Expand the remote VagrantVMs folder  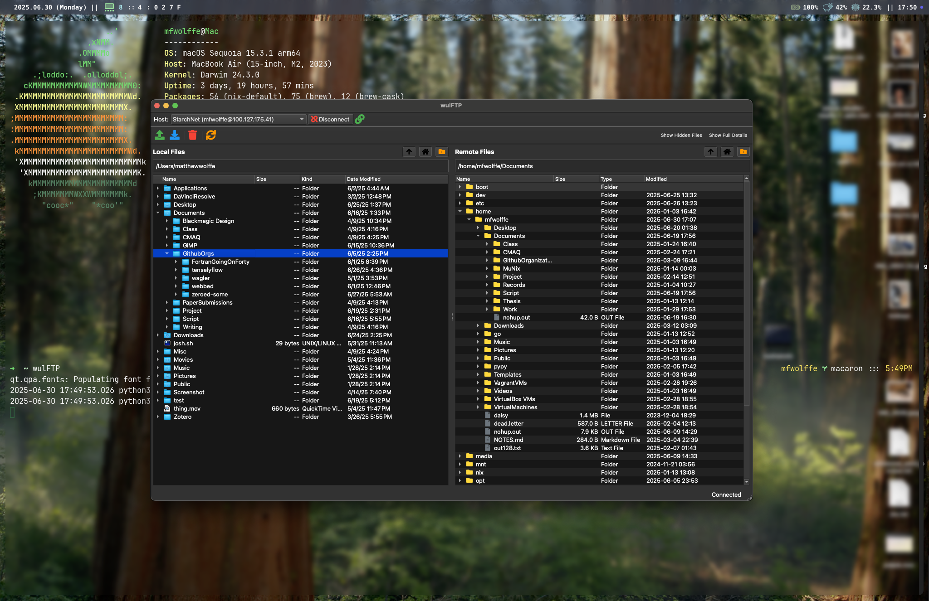coord(478,383)
